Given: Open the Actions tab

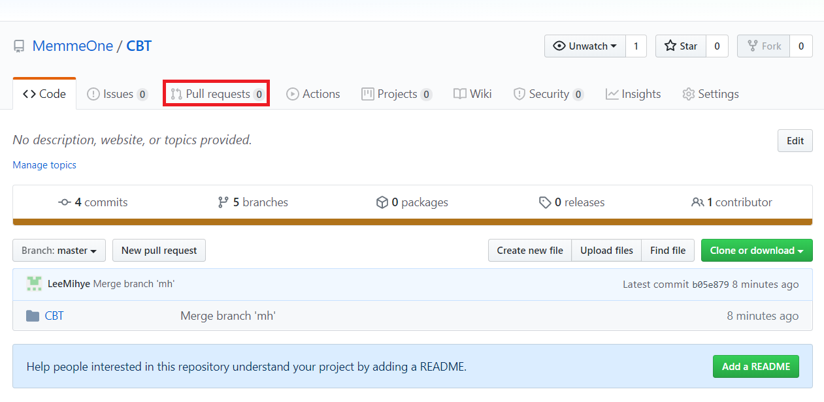Looking at the screenshot, I should click(313, 94).
